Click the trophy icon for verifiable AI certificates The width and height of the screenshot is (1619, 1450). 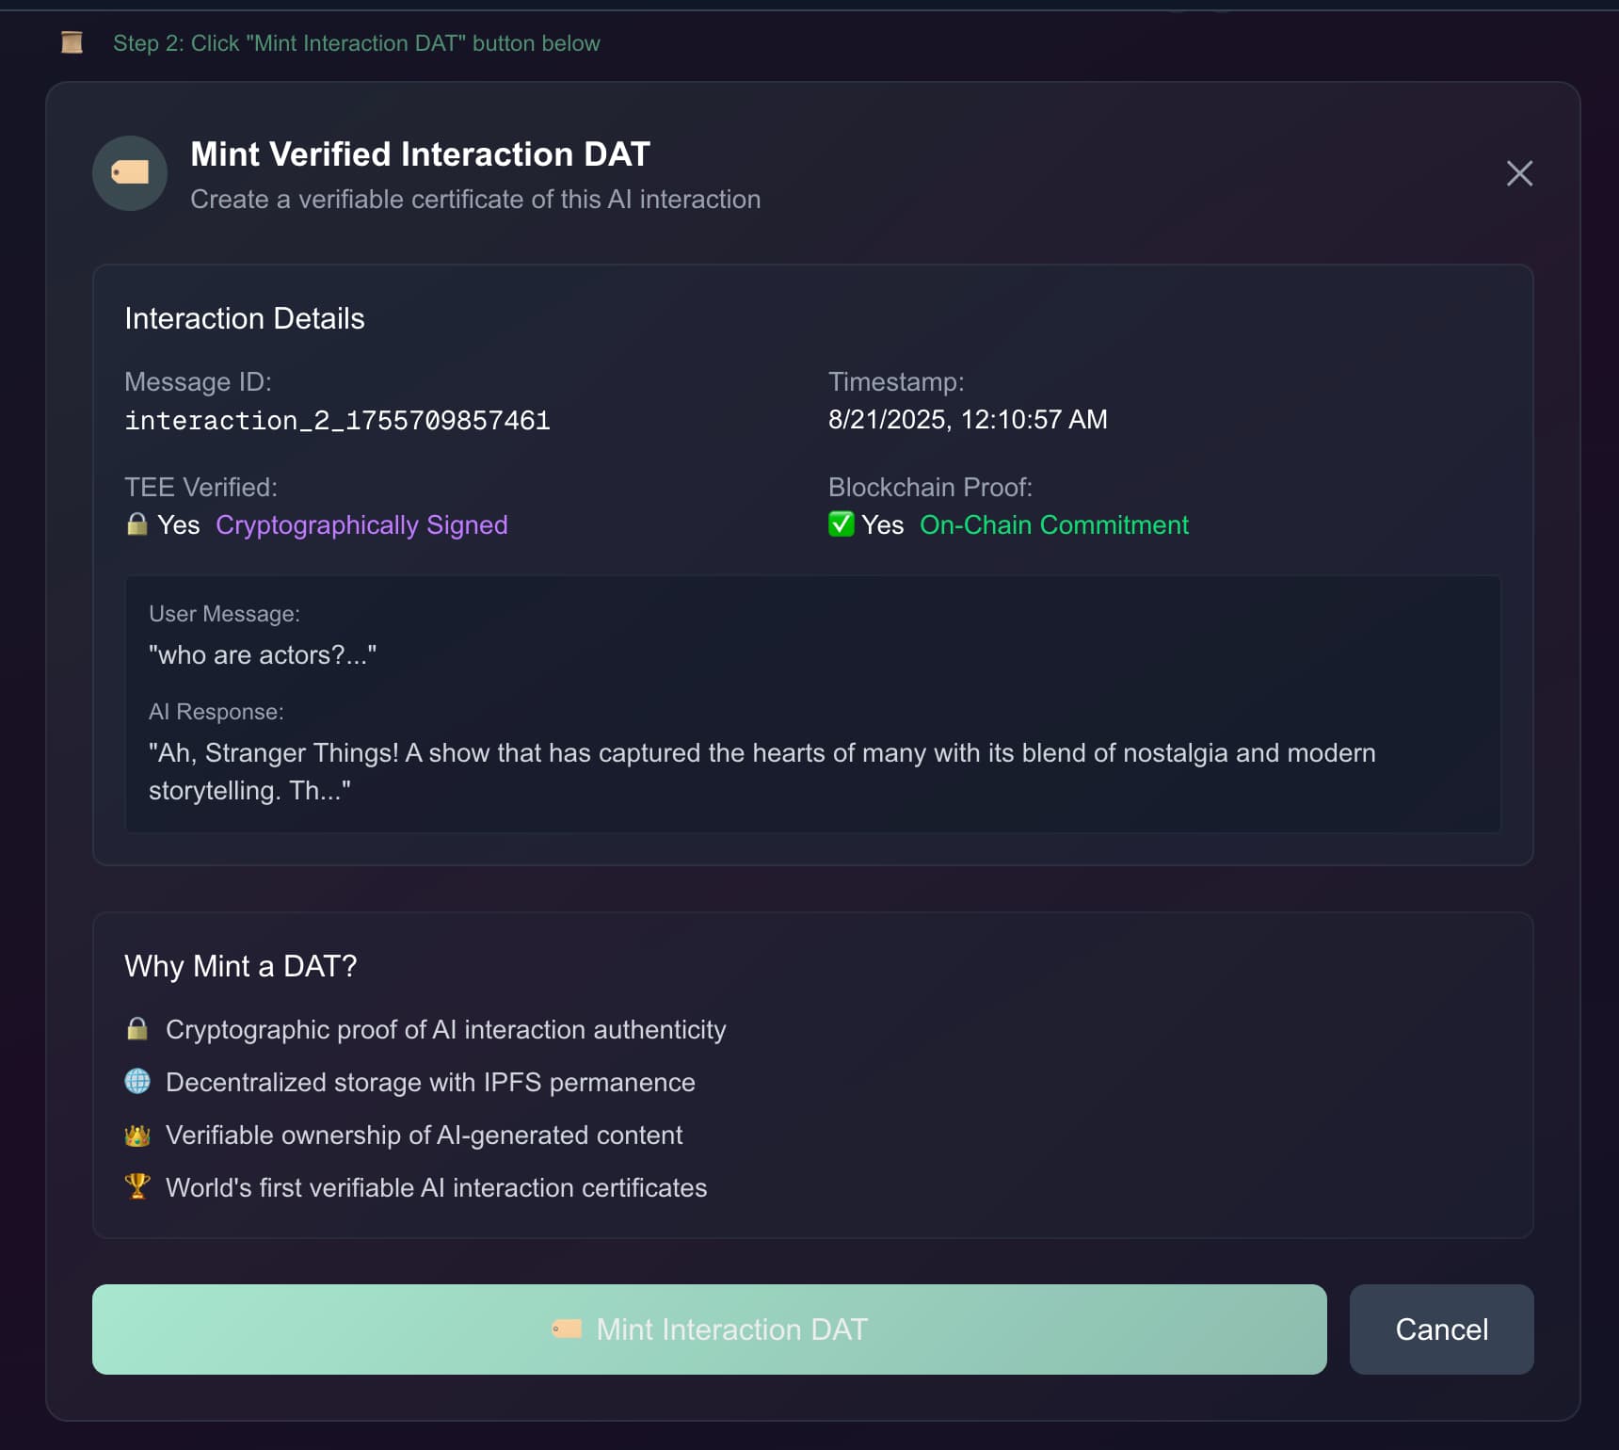point(137,1187)
